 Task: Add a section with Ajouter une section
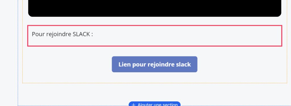click(x=154, y=104)
